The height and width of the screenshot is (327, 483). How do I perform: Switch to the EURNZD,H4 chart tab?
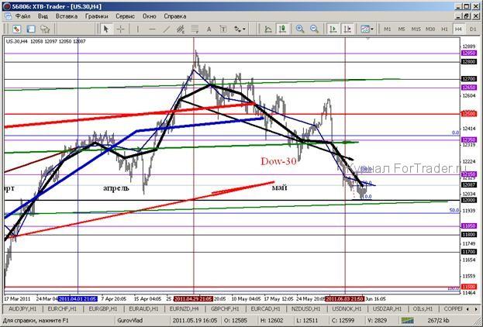point(185,309)
